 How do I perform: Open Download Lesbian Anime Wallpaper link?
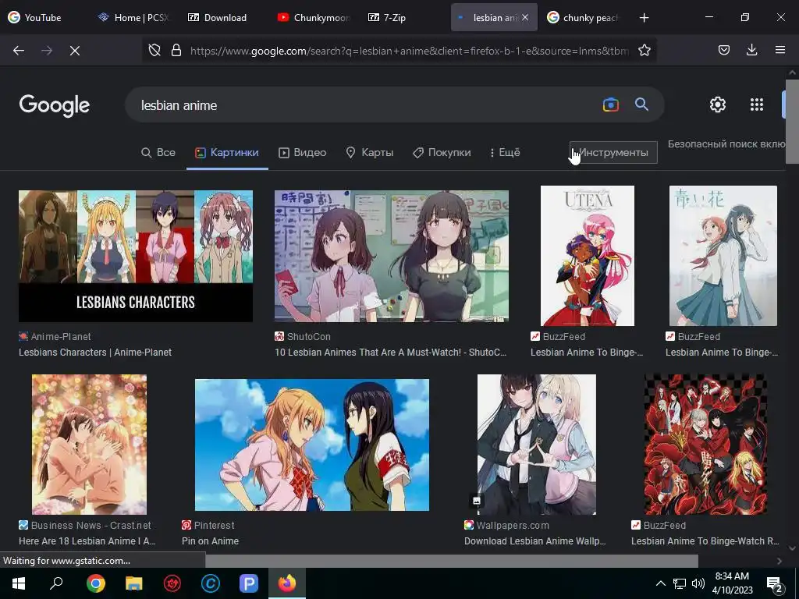click(535, 541)
